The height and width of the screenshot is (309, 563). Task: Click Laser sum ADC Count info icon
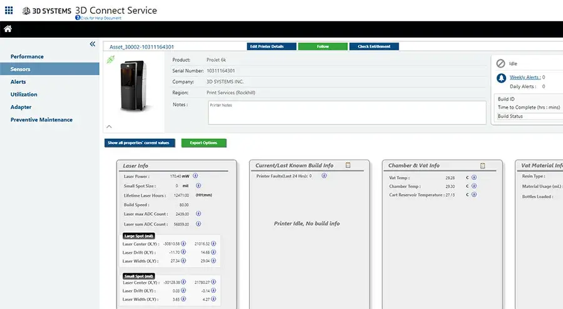[198, 223]
